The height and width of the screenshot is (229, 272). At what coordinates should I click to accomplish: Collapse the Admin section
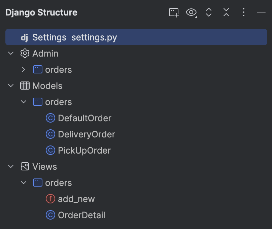coord(10,53)
